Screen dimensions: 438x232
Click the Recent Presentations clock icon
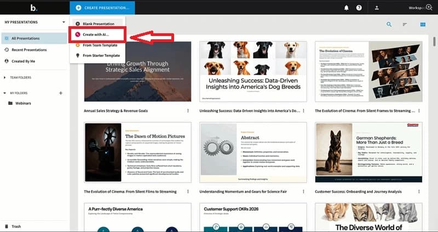click(x=7, y=50)
